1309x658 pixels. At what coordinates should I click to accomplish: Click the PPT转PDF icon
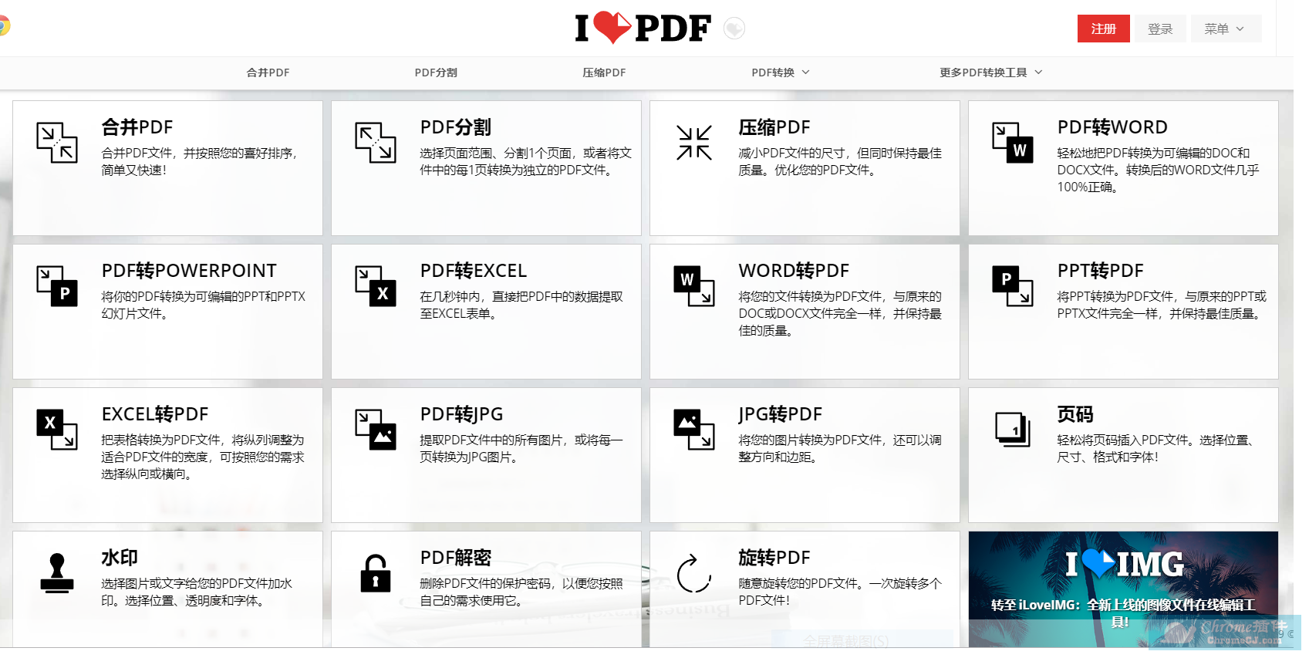point(1013,286)
